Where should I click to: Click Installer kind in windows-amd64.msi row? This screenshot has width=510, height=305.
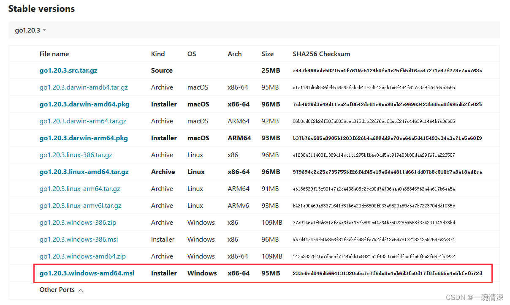coord(164,273)
